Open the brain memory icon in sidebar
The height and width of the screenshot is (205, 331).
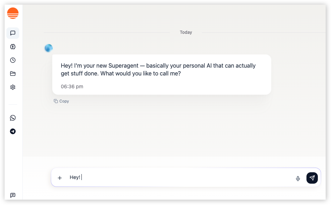[13, 46]
